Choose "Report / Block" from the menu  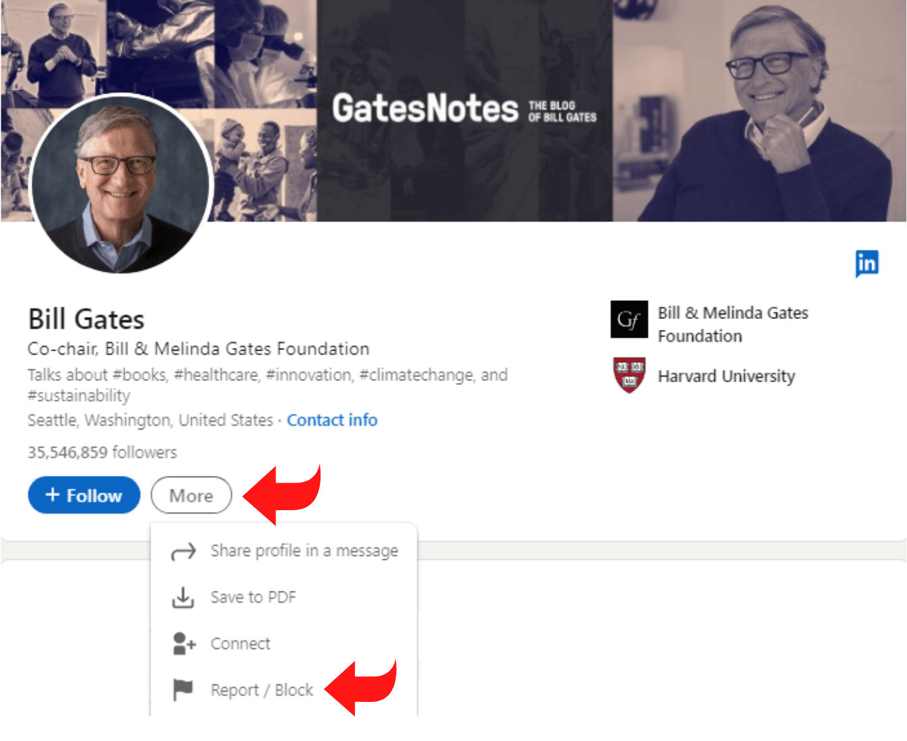[x=262, y=691]
